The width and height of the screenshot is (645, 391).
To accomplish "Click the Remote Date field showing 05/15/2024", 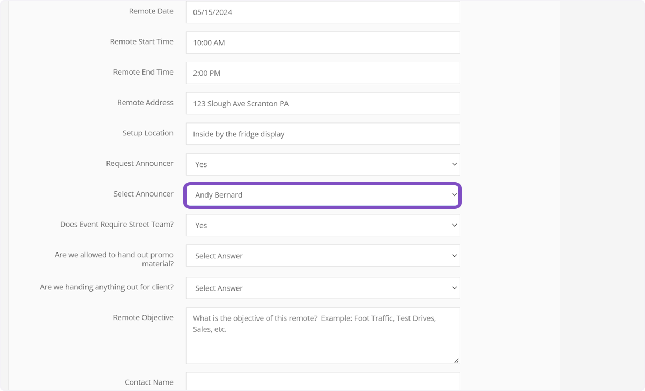I will pos(322,11).
